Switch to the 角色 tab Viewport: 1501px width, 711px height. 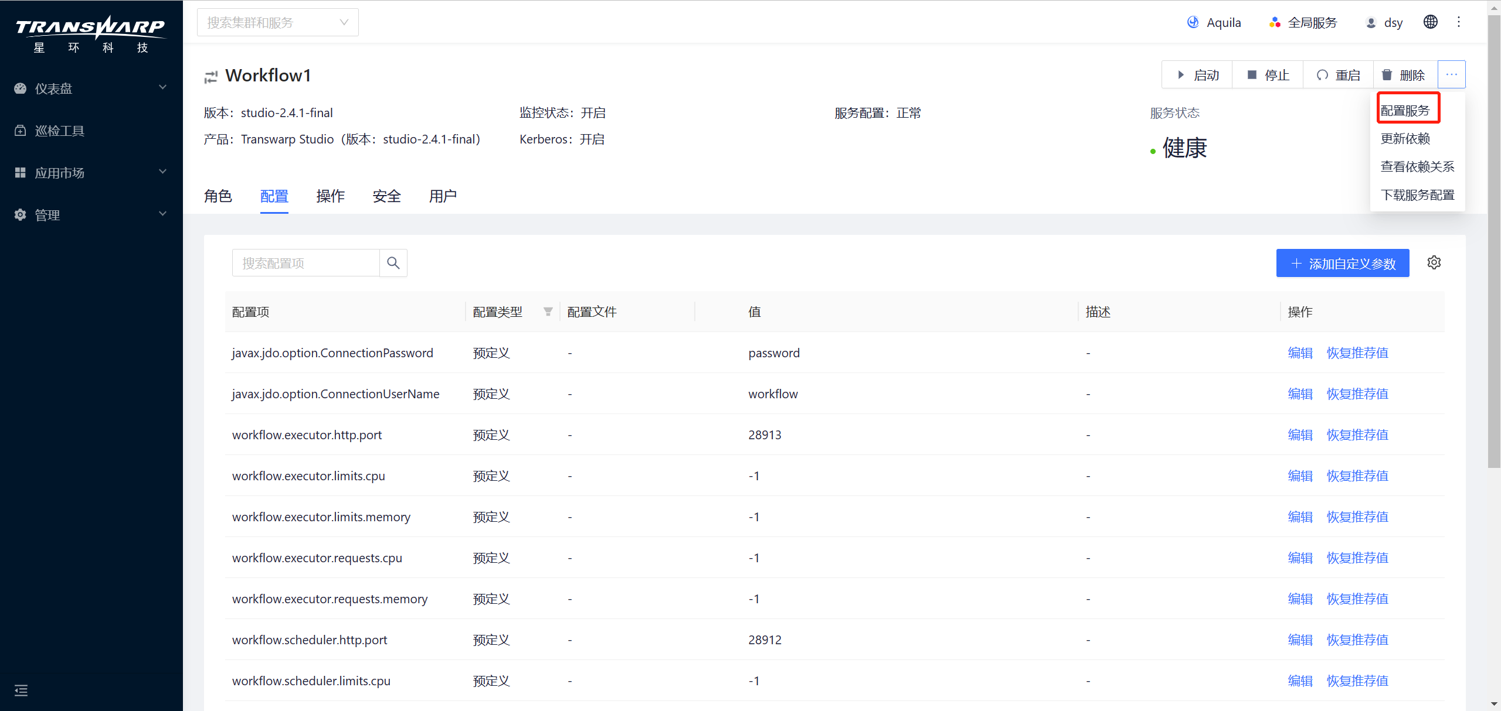pyautogui.click(x=218, y=196)
